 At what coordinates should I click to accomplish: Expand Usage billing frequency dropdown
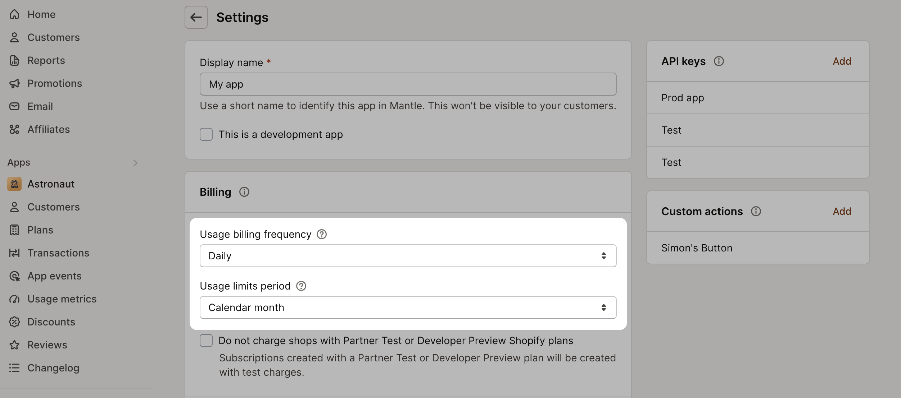click(408, 255)
